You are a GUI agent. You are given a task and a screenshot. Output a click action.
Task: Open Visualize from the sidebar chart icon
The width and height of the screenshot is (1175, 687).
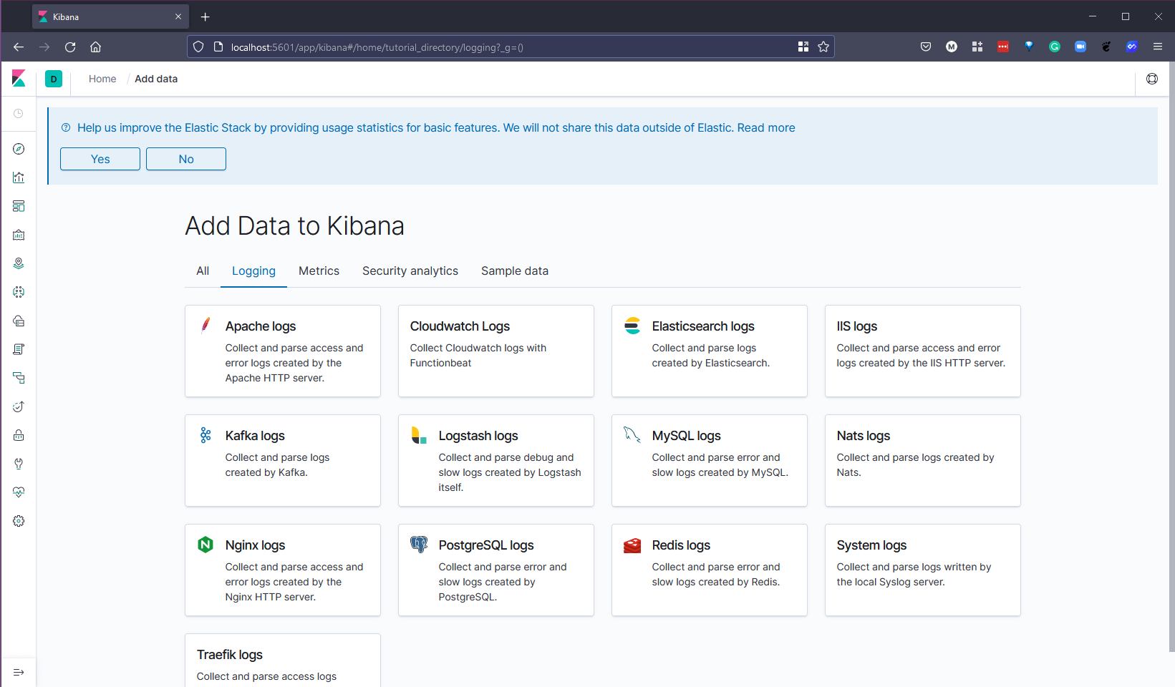pyautogui.click(x=19, y=177)
